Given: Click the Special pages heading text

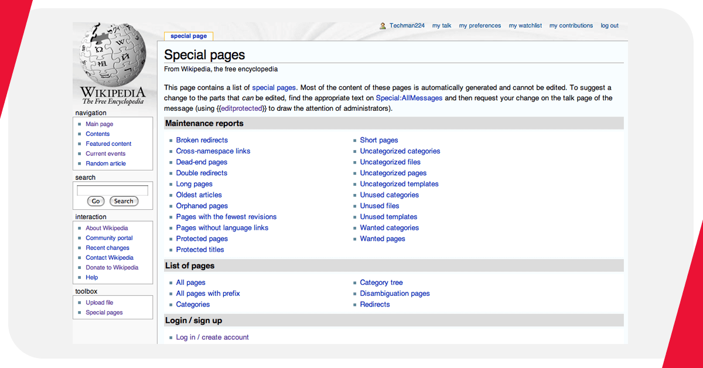Looking at the screenshot, I should 204,55.
